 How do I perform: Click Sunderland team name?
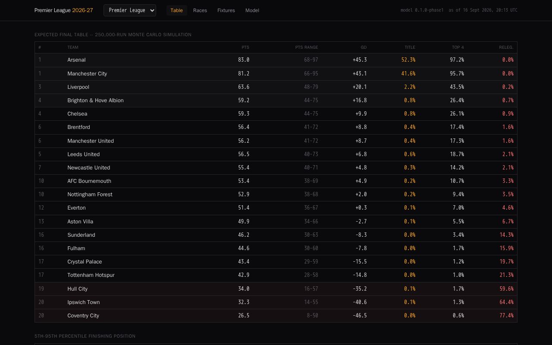click(x=81, y=235)
